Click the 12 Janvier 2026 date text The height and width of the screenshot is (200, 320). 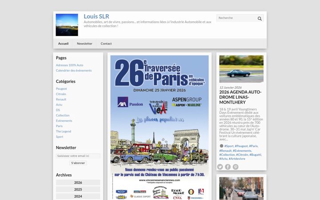coord(230,88)
